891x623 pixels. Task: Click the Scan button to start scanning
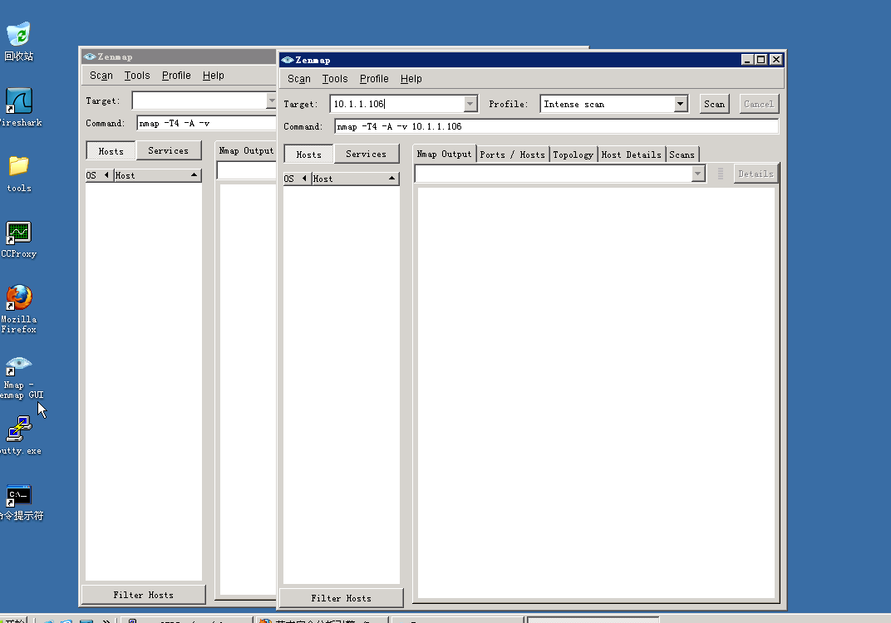(x=714, y=104)
